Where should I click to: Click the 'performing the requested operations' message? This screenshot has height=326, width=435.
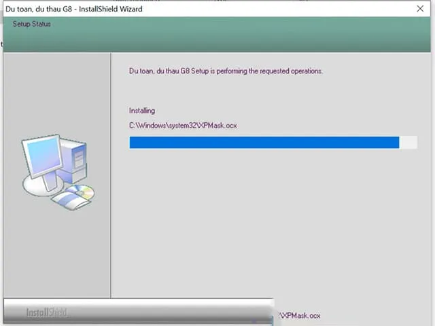tap(226, 71)
